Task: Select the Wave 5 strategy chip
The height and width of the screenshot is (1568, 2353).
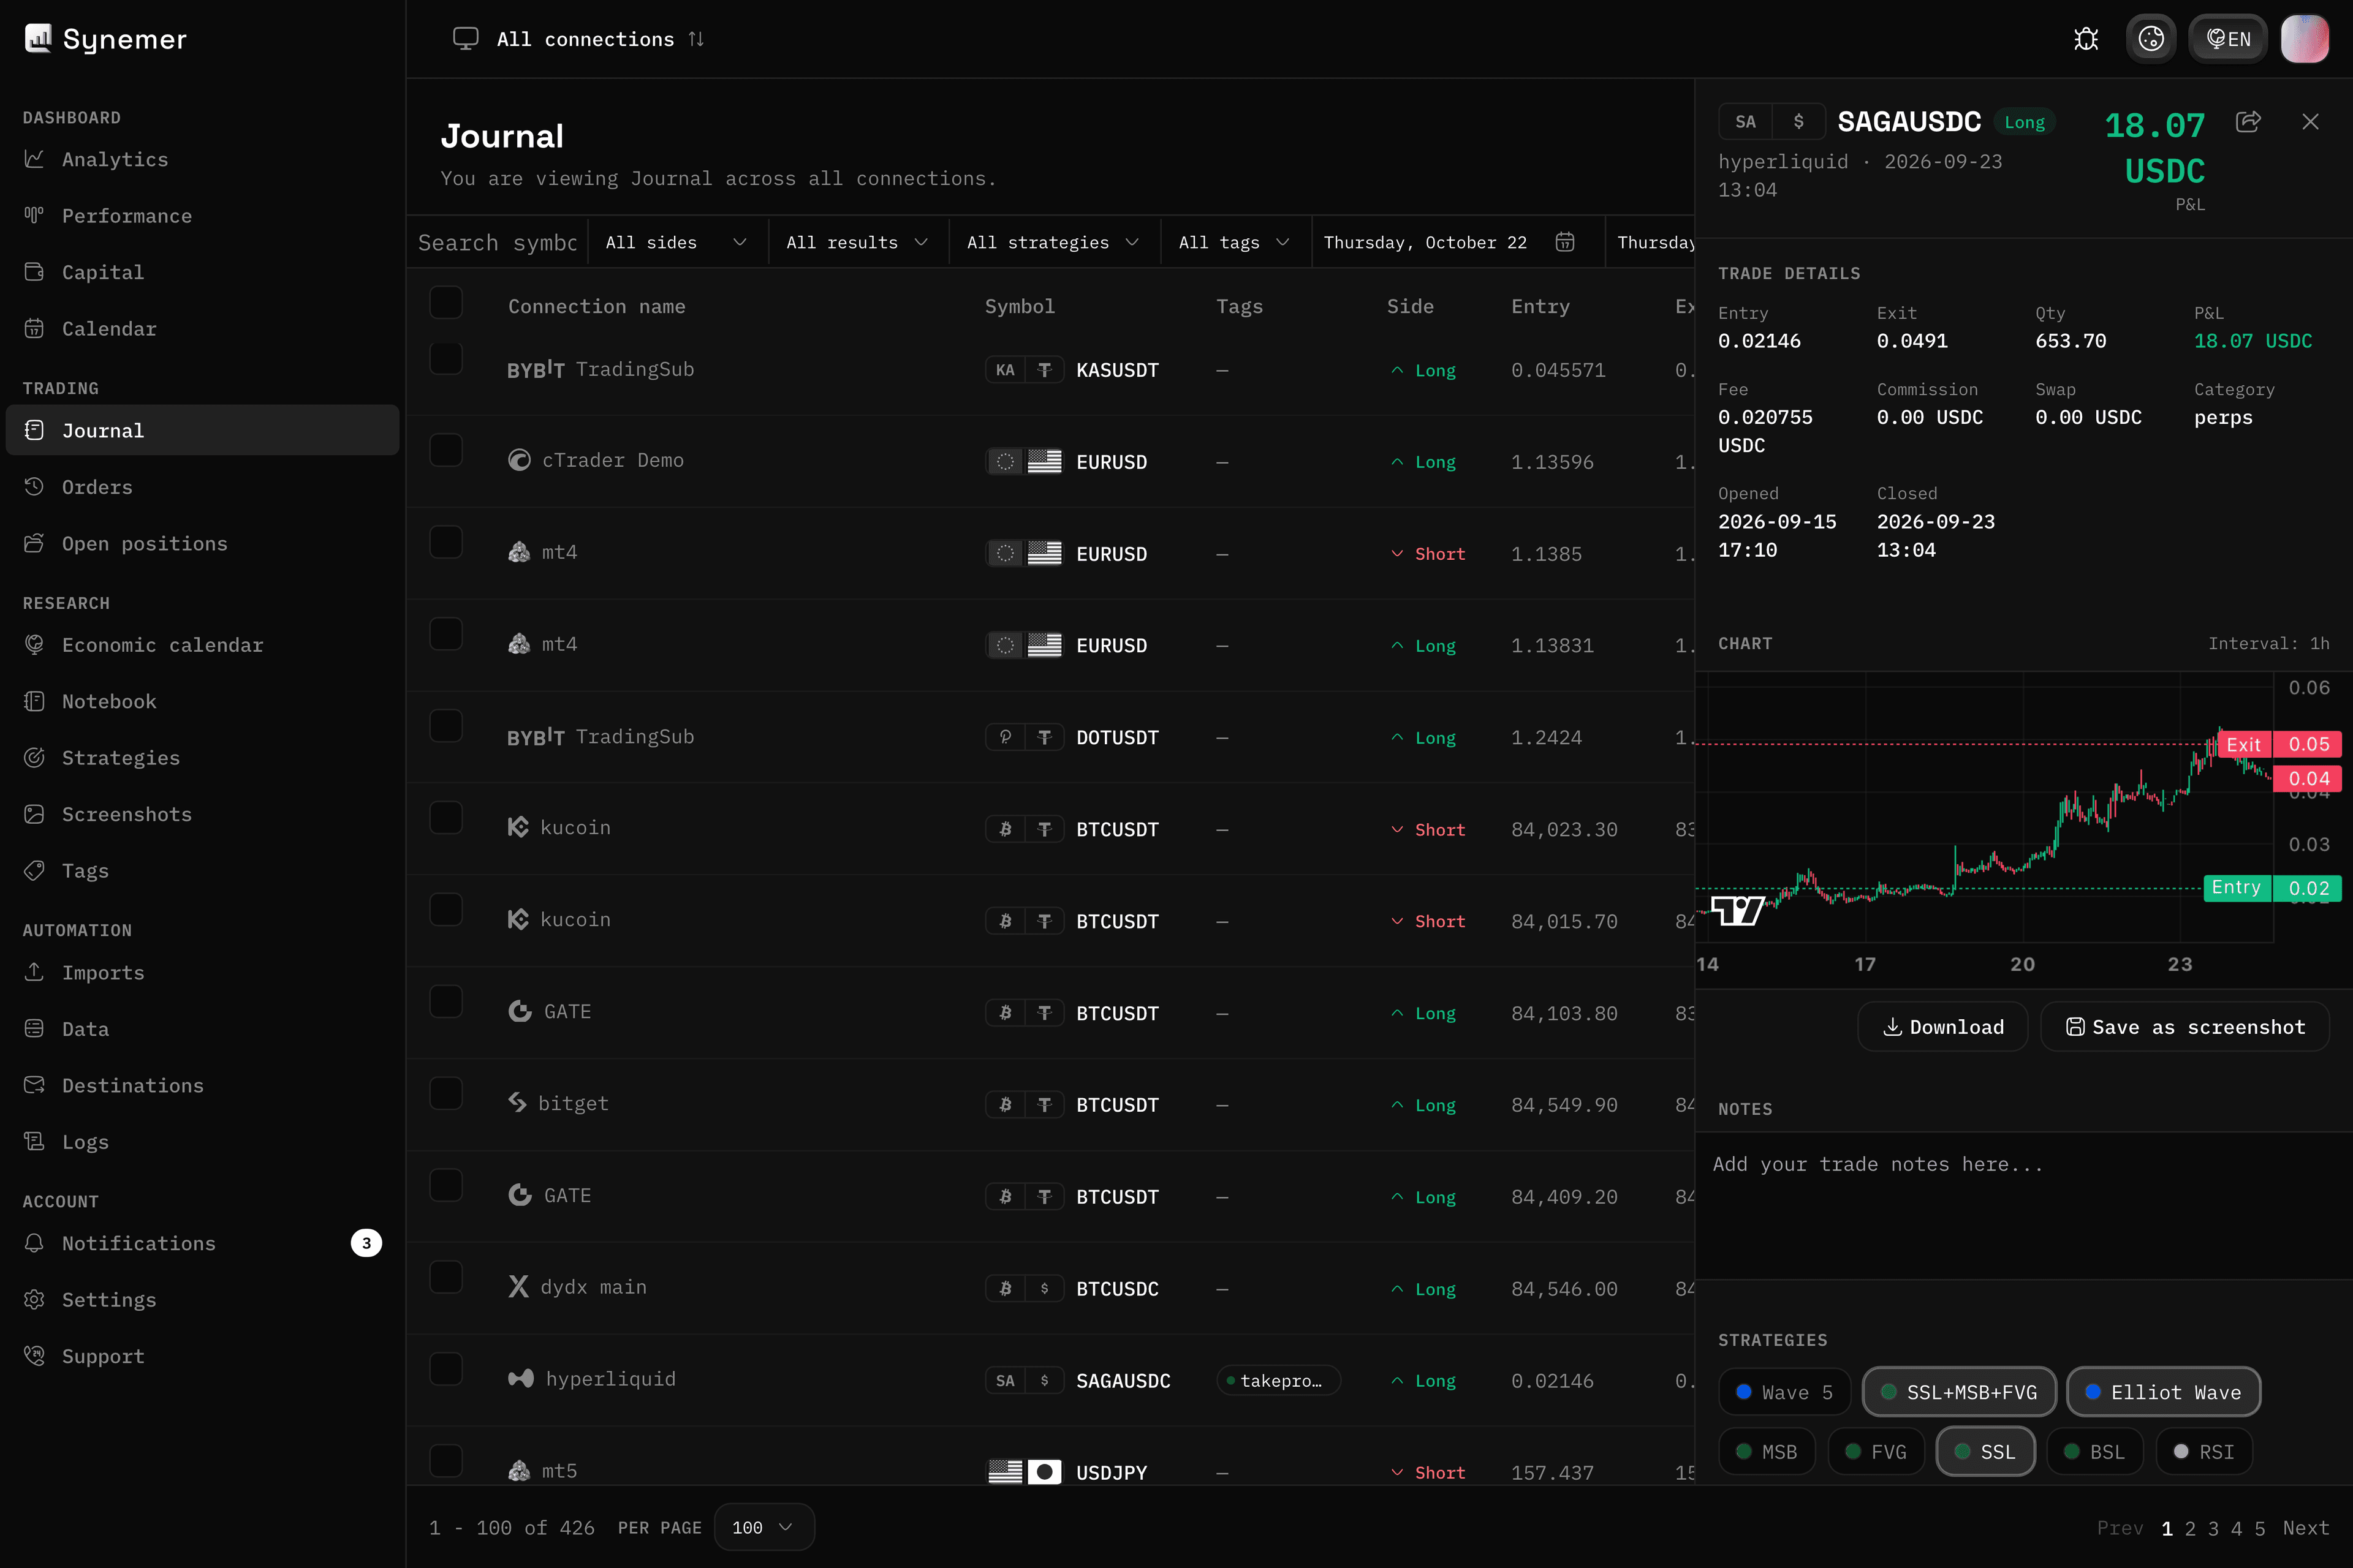Action: [x=1785, y=1392]
